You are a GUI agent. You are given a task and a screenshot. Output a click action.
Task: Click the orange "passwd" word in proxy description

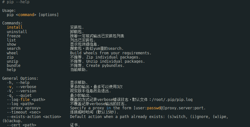(x=154, y=108)
